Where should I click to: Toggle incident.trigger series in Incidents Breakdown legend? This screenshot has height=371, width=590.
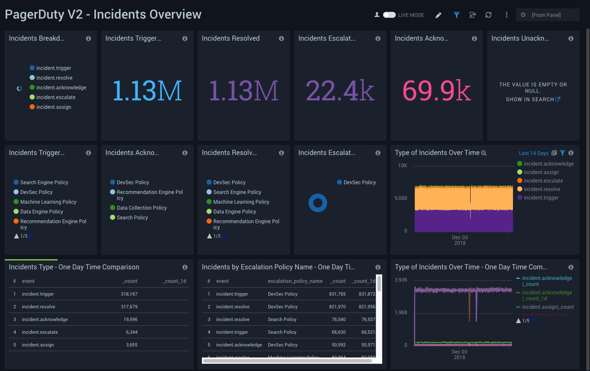tap(53, 68)
